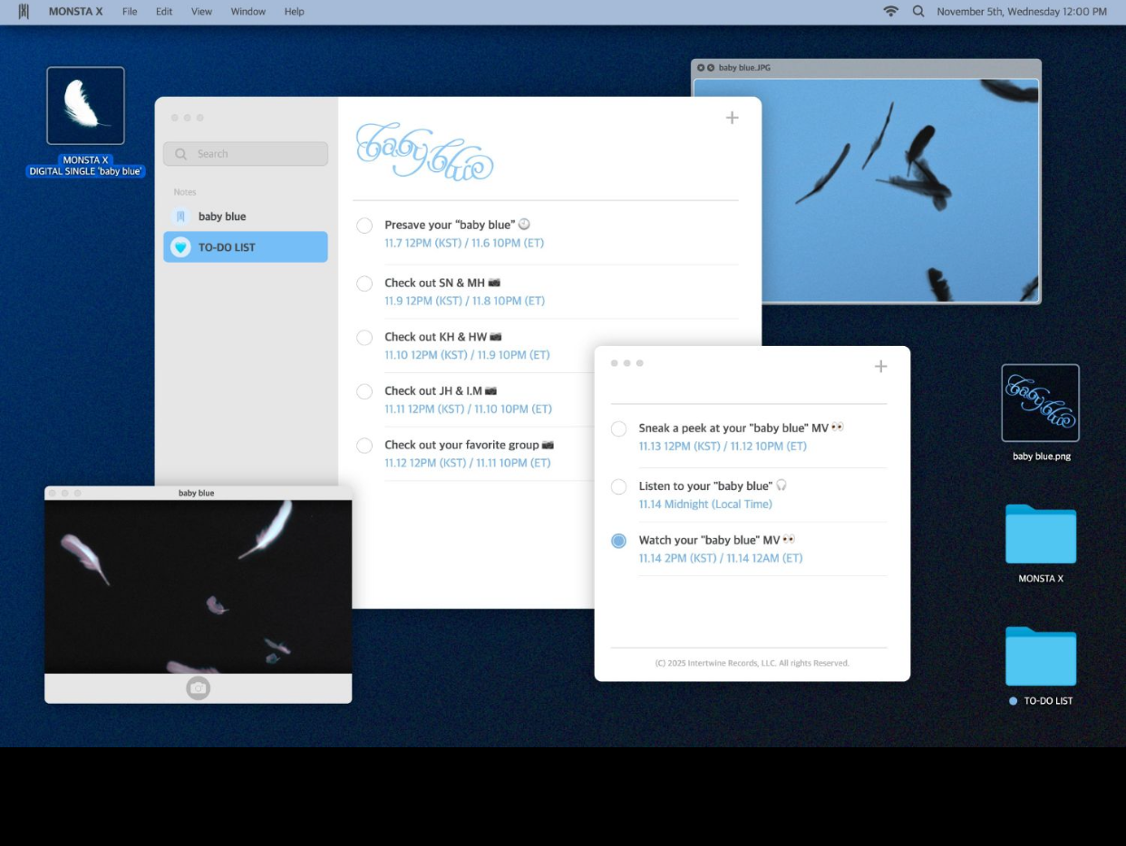Open the baby blue.png desktop file

[1040, 403]
